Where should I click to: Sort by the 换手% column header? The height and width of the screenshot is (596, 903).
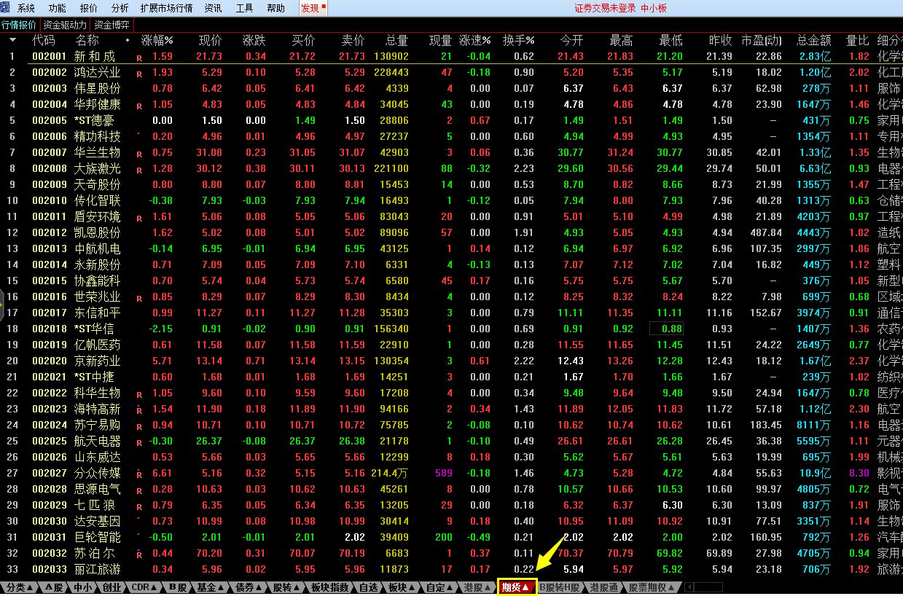[518, 40]
